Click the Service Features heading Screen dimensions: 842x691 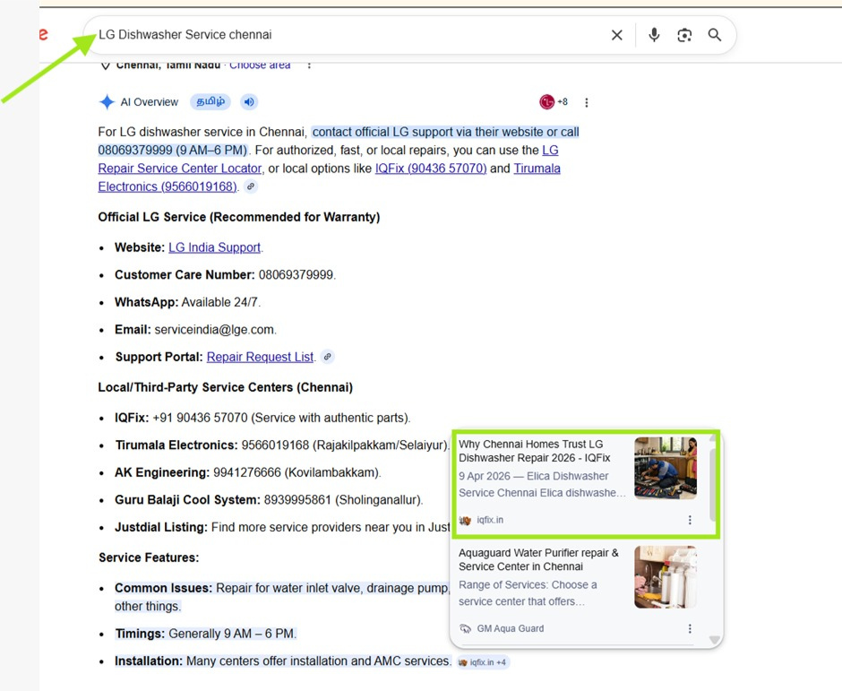coord(149,557)
